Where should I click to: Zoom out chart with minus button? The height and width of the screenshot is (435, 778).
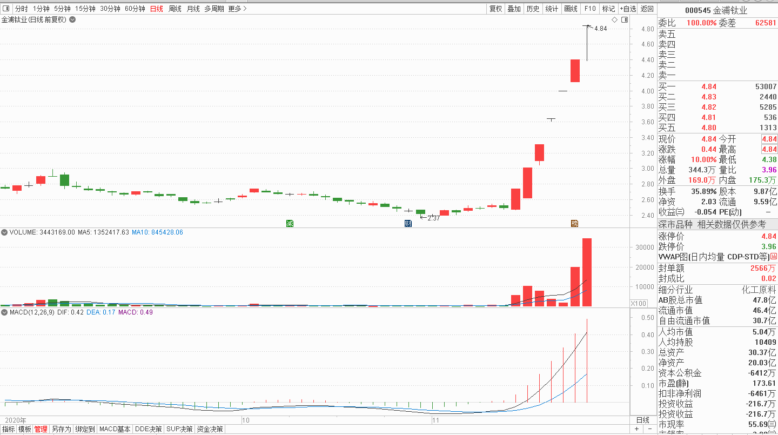coord(649,429)
